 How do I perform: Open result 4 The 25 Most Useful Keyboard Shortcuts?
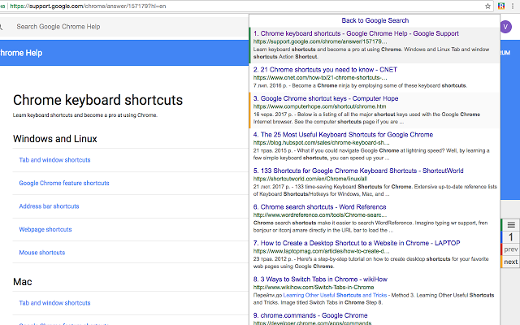pyautogui.click(x=343, y=135)
